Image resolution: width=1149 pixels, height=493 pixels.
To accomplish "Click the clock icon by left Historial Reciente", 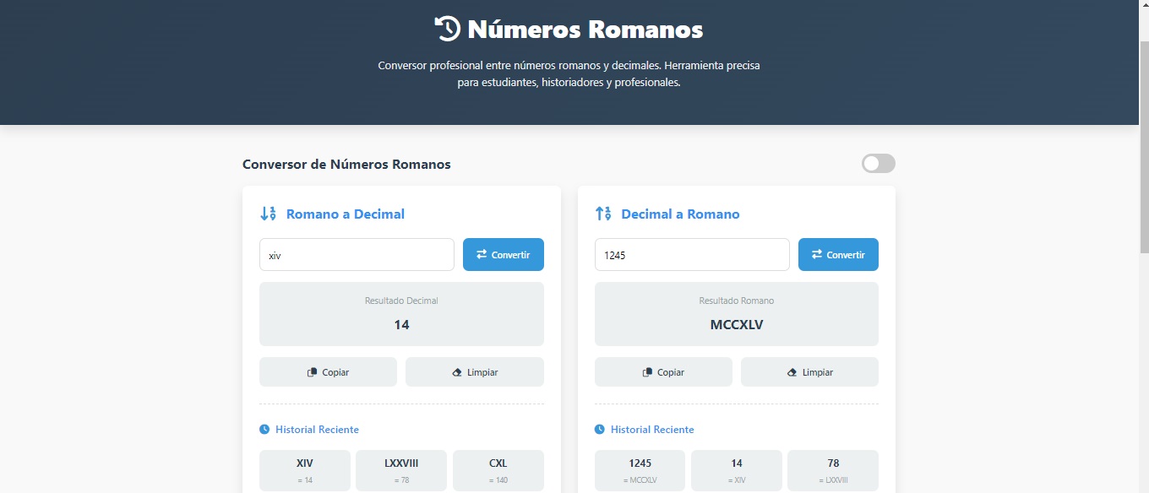I will (x=263, y=429).
